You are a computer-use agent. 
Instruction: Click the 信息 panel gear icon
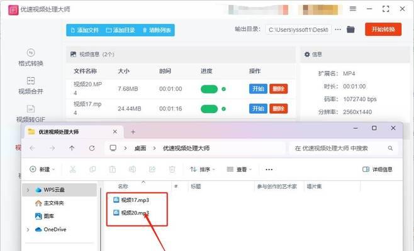pos(307,54)
